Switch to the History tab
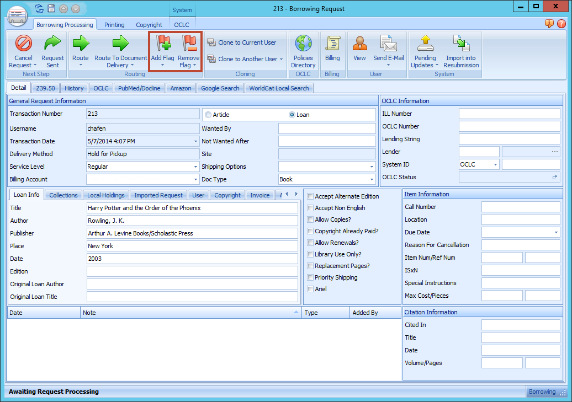572x402 pixels. tap(74, 88)
